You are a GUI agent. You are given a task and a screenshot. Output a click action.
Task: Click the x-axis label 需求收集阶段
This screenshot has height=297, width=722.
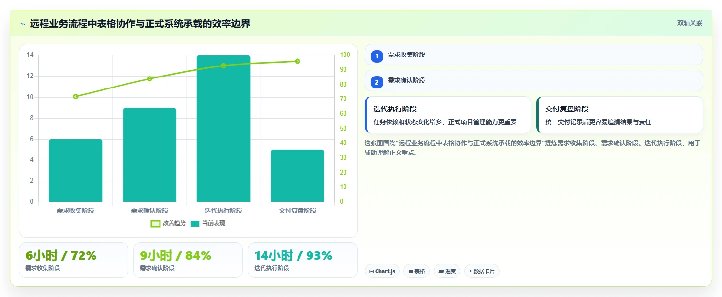[x=75, y=210]
